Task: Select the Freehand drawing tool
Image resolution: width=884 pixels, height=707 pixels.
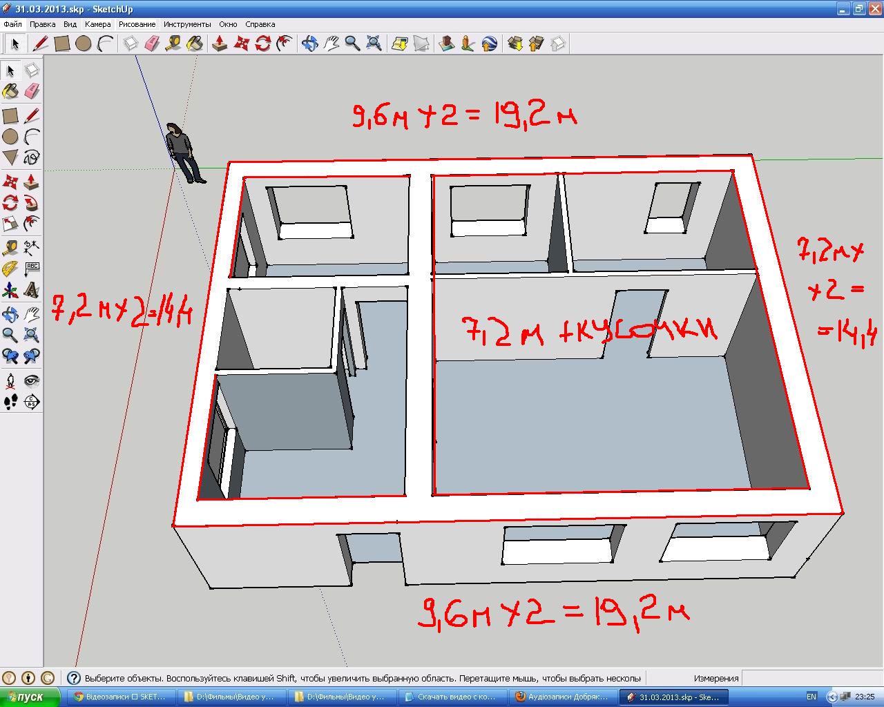Action: click(x=32, y=157)
